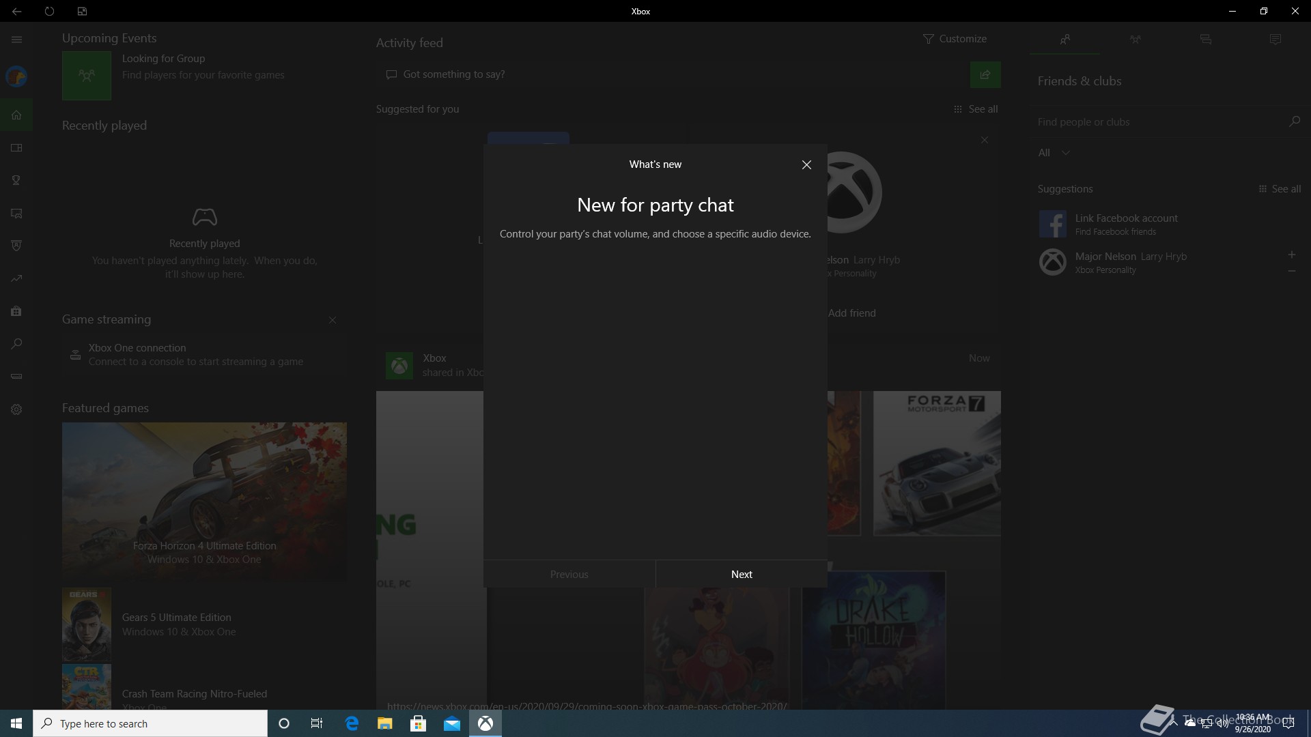Open the hamburger menu in sidebar

(x=16, y=40)
